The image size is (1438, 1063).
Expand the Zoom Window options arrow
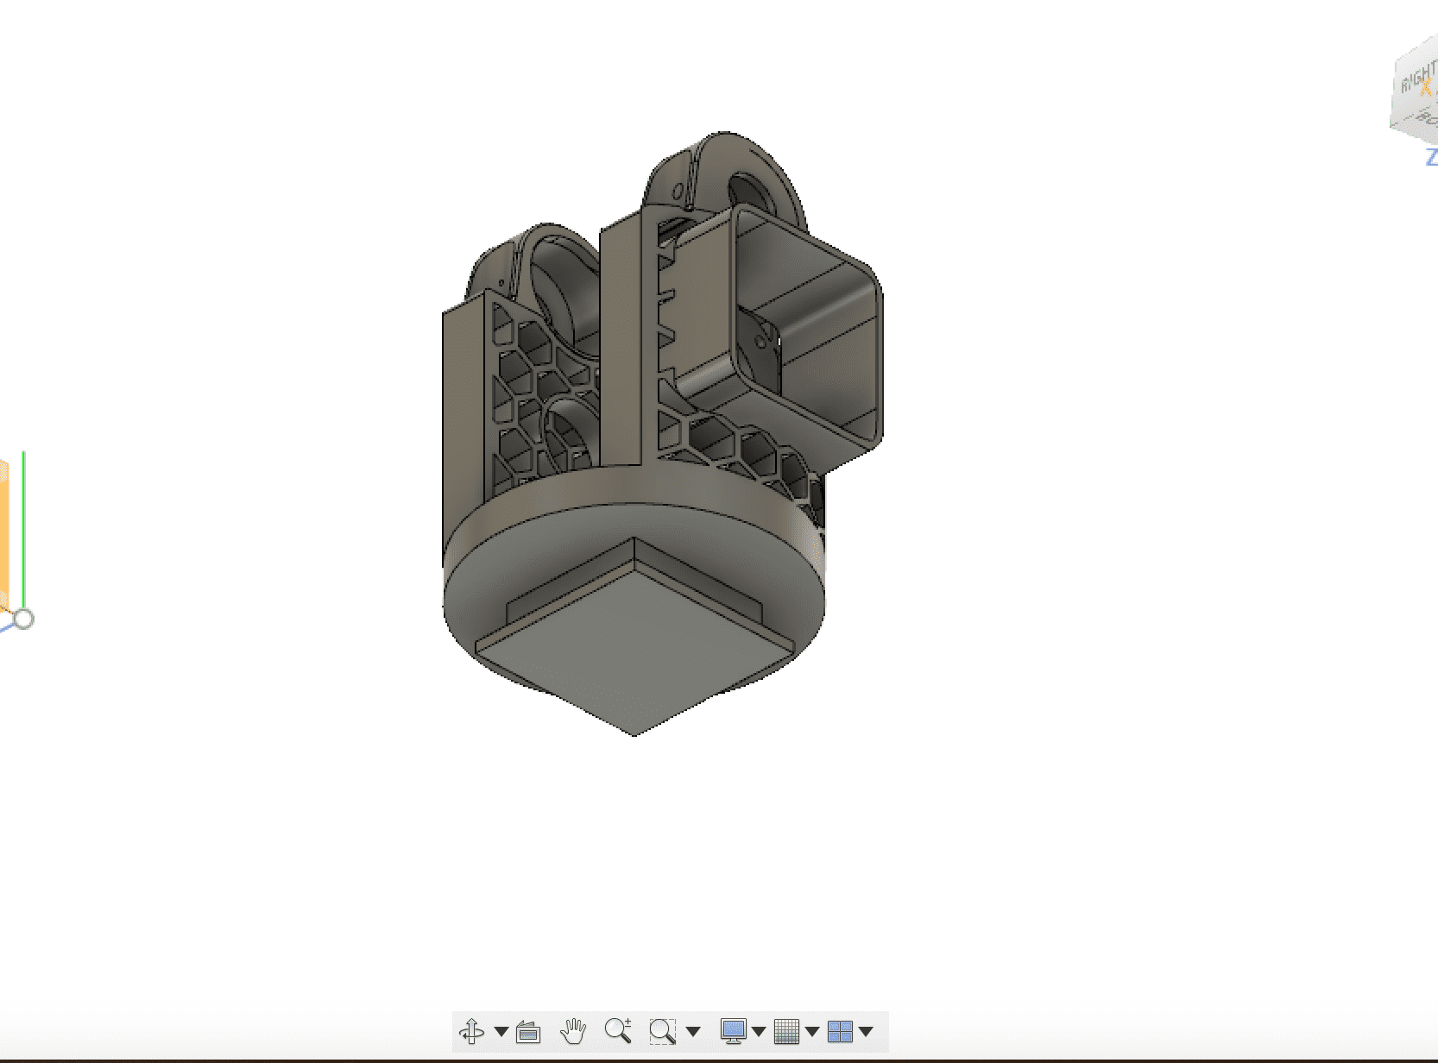(x=692, y=1032)
